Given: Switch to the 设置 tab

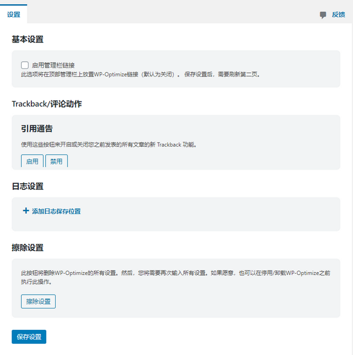Looking at the screenshot, I should (x=14, y=14).
